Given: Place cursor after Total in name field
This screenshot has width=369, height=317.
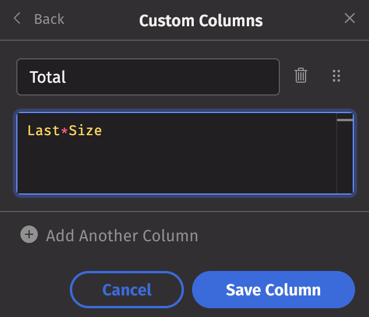Looking at the screenshot, I should point(67,77).
